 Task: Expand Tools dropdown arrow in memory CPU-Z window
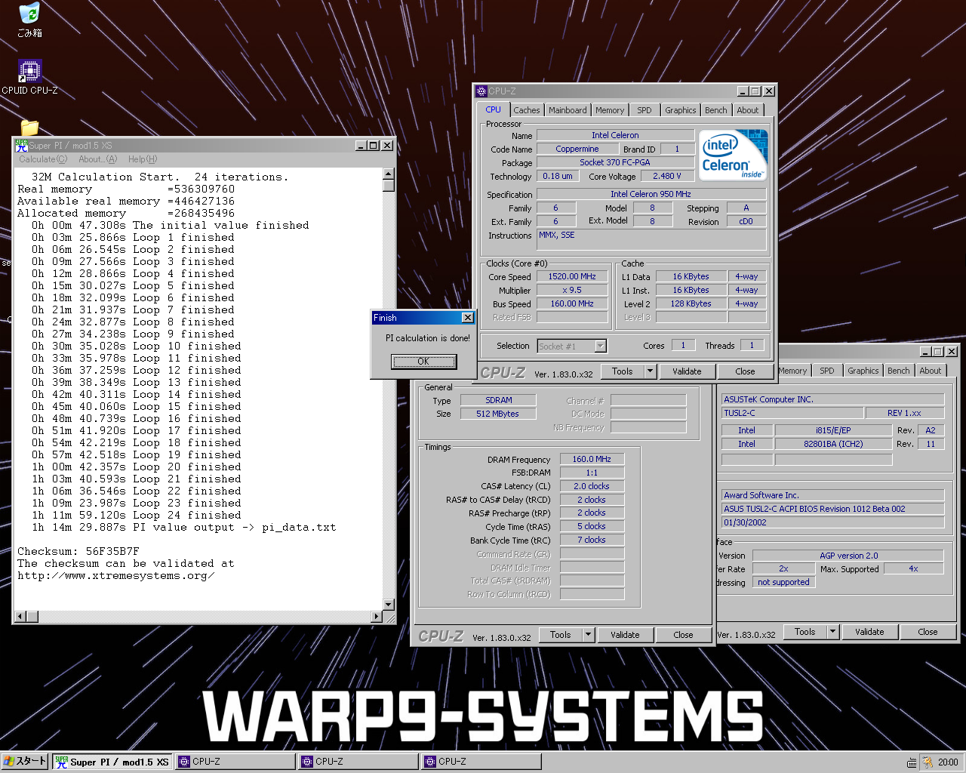tap(589, 635)
